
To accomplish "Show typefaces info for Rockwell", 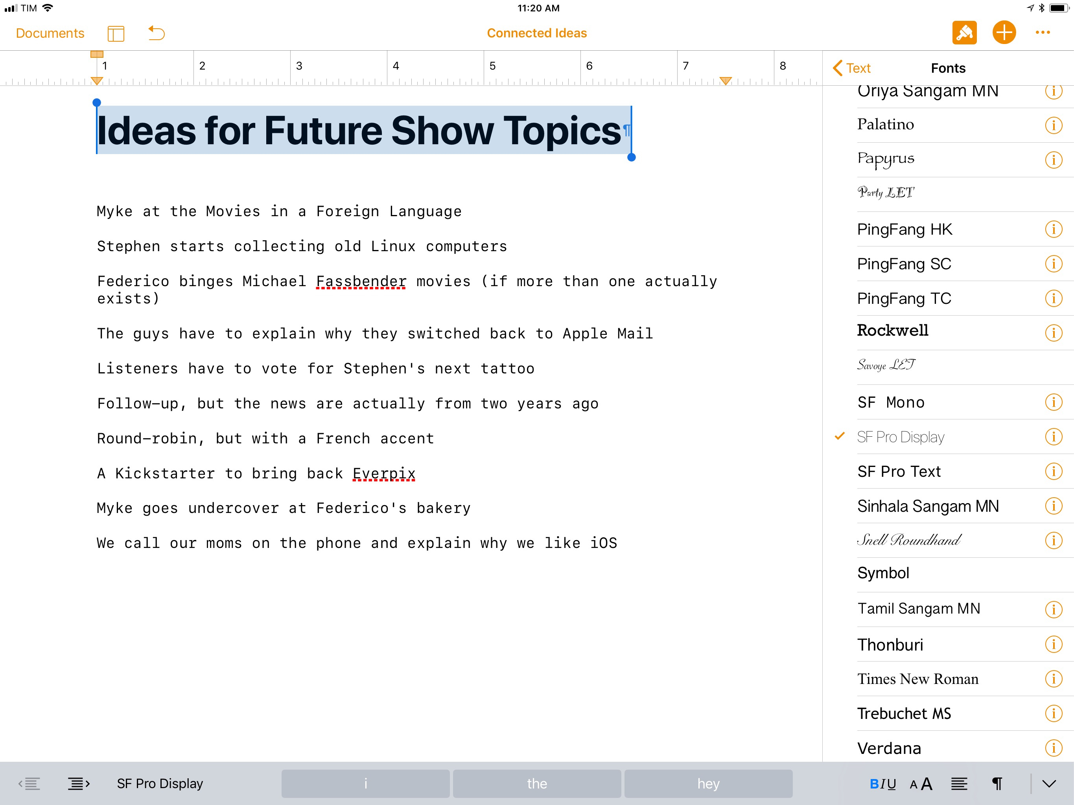I will tap(1053, 333).
